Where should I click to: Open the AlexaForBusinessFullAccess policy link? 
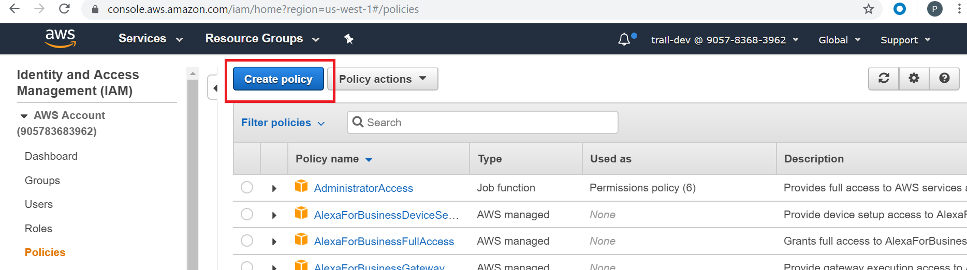pos(384,242)
